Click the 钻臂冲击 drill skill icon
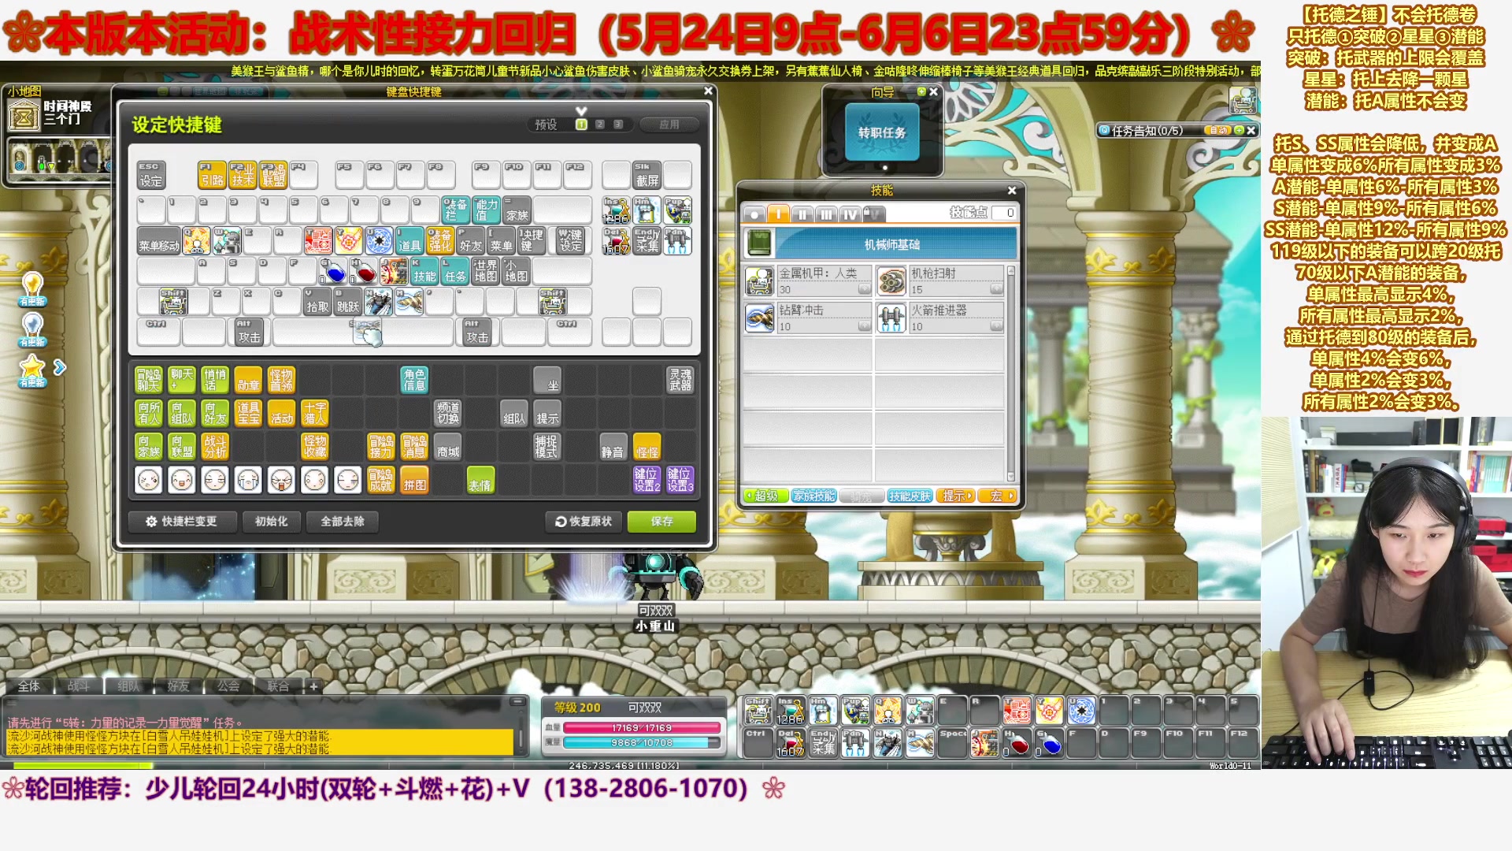 click(760, 318)
